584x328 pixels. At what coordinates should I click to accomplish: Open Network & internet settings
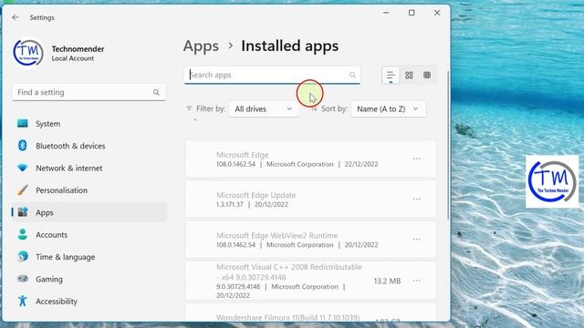click(x=89, y=168)
